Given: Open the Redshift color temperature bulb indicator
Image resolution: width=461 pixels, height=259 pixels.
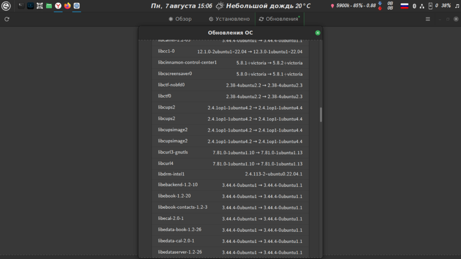Looking at the screenshot, I should 332,6.
